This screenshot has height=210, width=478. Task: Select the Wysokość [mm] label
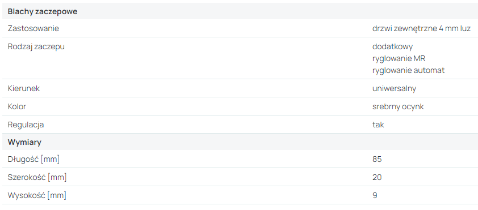click(37, 195)
